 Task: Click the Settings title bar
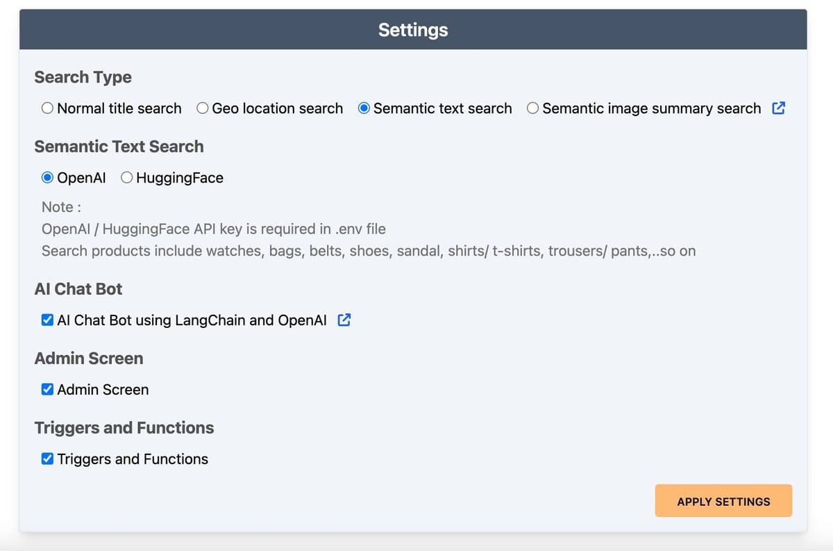tap(413, 29)
